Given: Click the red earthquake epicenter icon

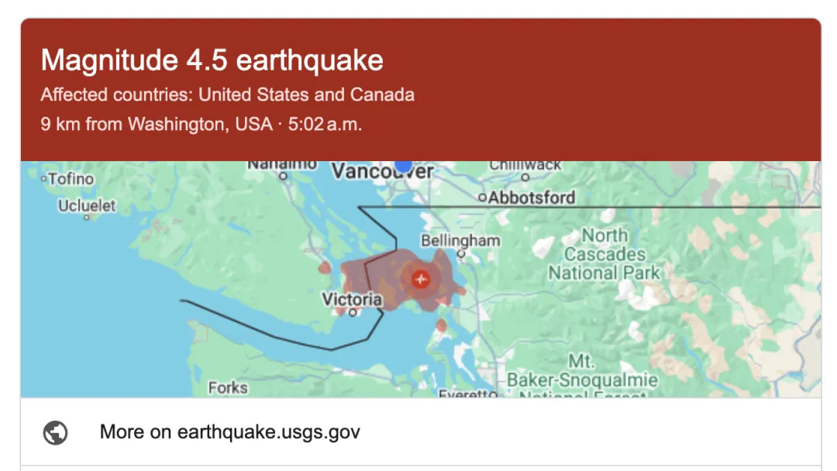Looking at the screenshot, I should coord(421,279).
